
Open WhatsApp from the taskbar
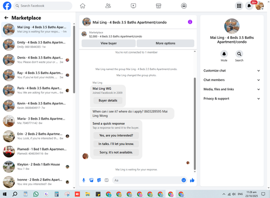[36, 194]
